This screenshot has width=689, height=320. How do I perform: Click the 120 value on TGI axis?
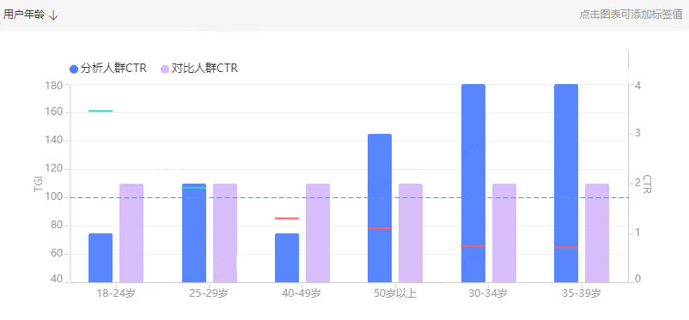(x=53, y=169)
